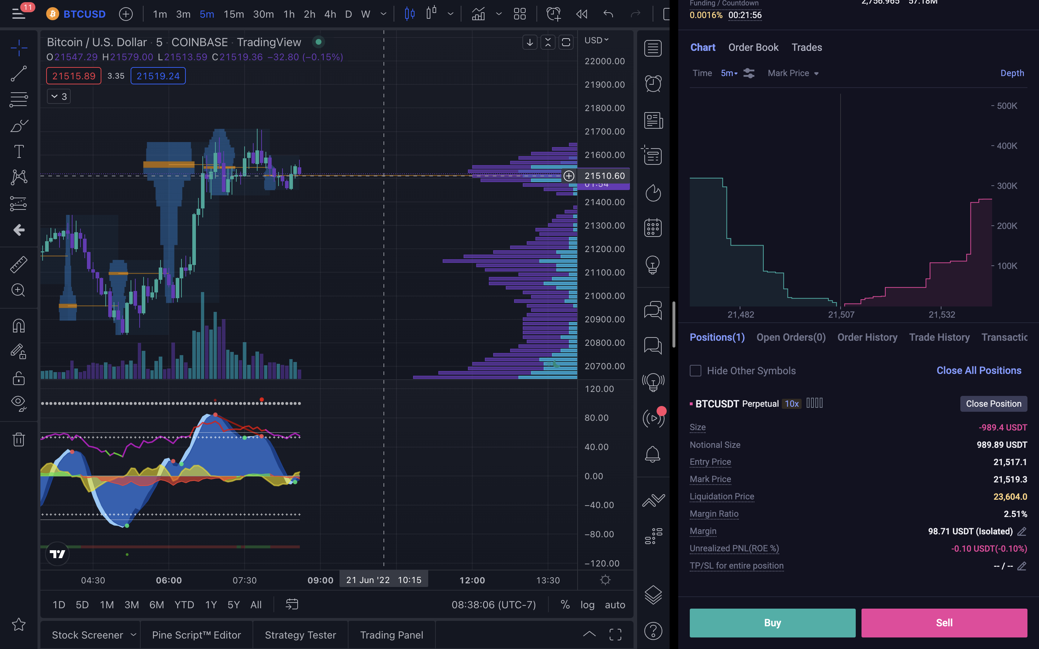Select the crosshair cursor tool
The height and width of the screenshot is (649, 1039).
(19, 48)
